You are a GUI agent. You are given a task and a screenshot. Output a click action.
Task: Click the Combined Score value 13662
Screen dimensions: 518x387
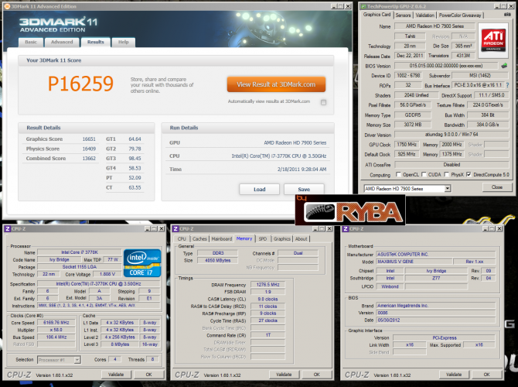89,159
